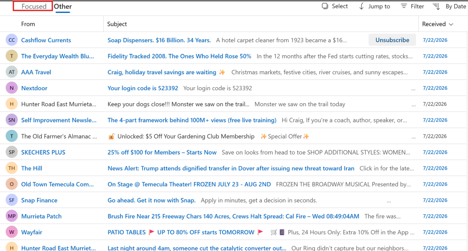Open Your login code is 523392 email
Screen dimensions: 468x251
[x=143, y=88]
